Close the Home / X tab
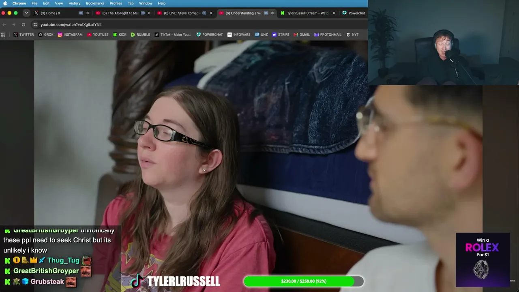Screen dimensions: 519x292 coord(87,13)
